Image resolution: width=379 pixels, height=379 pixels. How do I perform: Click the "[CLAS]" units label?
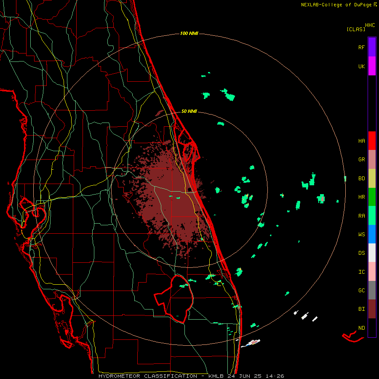pyautogui.click(x=356, y=29)
